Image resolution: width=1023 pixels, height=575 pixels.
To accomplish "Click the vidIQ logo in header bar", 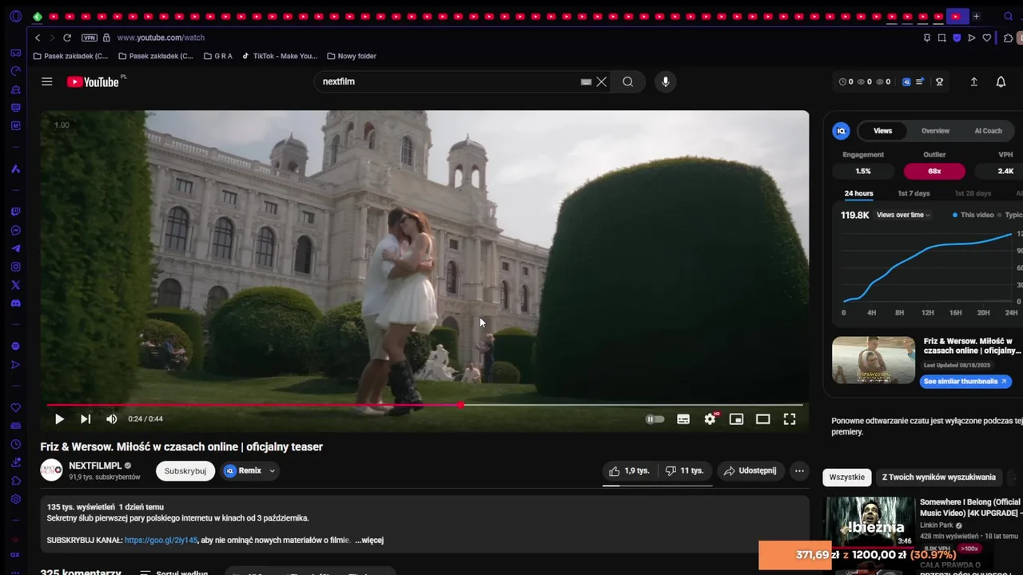I will click(906, 81).
